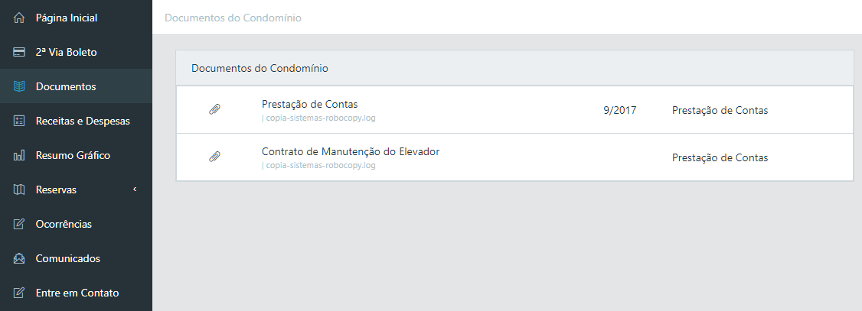The width and height of the screenshot is (862, 311).
Task: Click the home icon beside Página Inicial
Action: point(19,18)
